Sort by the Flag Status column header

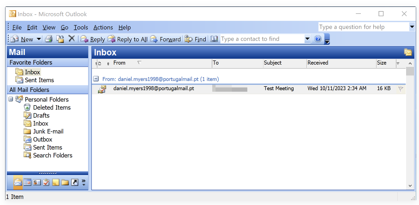(x=398, y=63)
